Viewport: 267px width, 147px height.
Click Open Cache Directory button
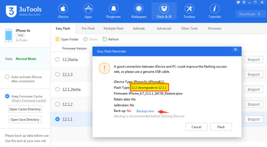(x=25, y=109)
